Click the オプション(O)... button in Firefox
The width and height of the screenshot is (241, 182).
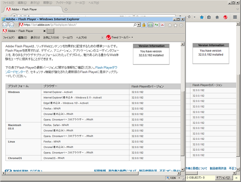[x=224, y=178]
